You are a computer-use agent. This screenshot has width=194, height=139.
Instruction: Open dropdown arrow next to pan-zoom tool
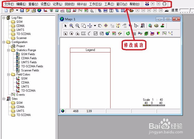95,26
